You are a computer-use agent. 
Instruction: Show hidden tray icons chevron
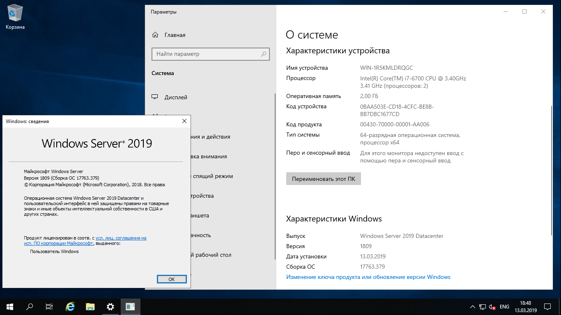pyautogui.click(x=472, y=307)
